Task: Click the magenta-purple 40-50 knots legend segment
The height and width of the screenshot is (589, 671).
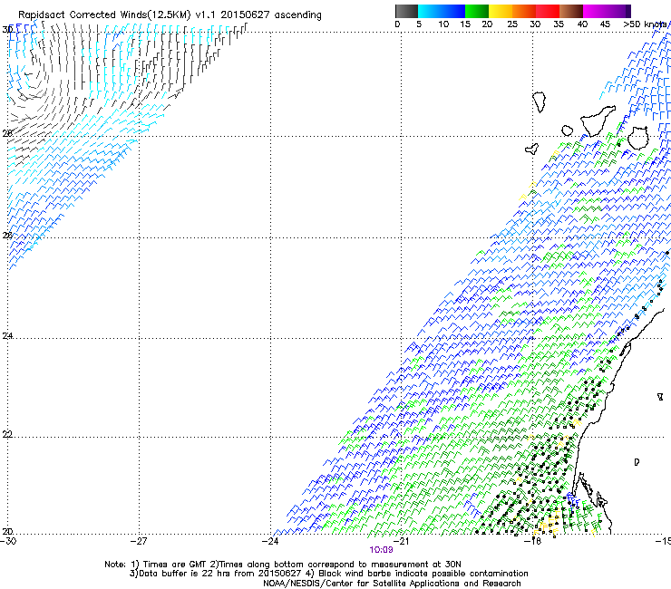Action: click(607, 11)
